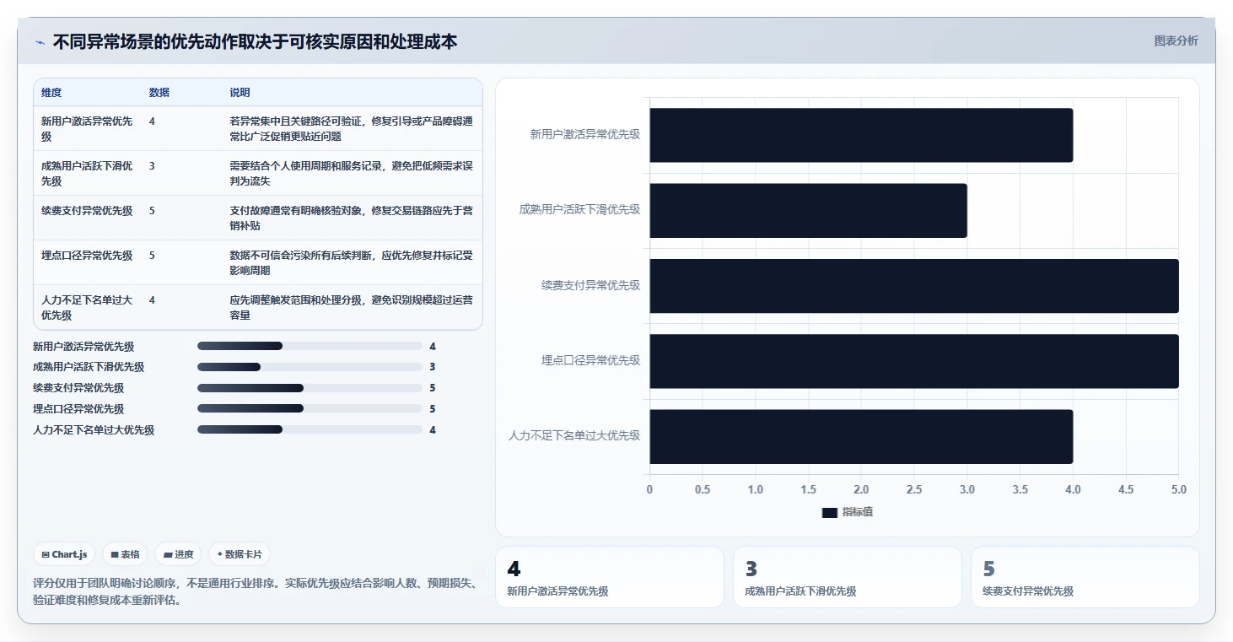Click the 说明 column header in the table
Image resolution: width=1233 pixels, height=642 pixels.
click(240, 93)
